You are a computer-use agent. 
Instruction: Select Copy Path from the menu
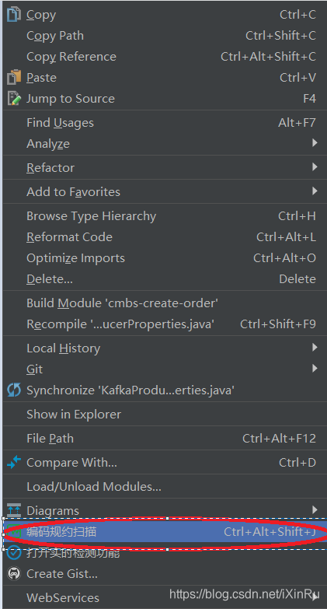(x=165, y=36)
